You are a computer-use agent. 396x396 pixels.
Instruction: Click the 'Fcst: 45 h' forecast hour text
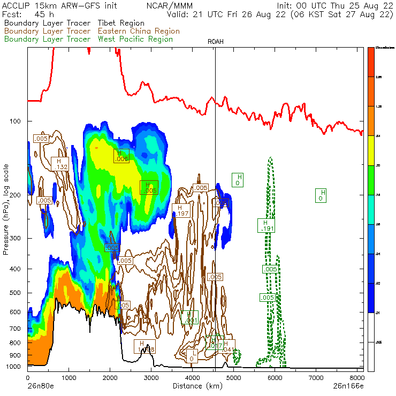[x=28, y=14]
